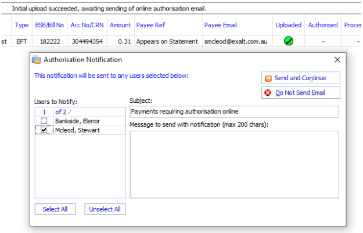Click the Payee Email column header
This screenshot has height=233, width=363.
(x=221, y=25)
